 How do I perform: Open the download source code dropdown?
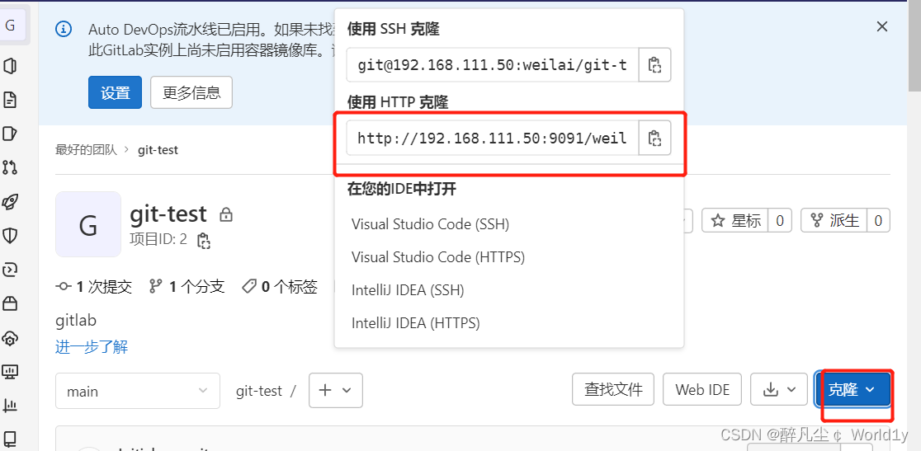[779, 389]
